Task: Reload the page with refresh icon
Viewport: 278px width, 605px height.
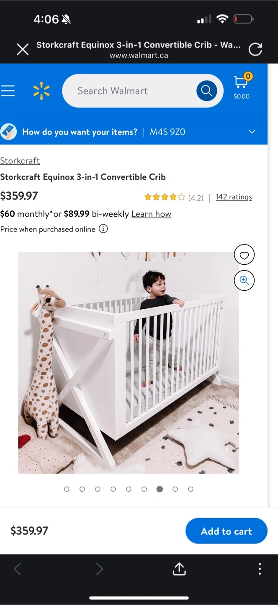Action: [x=255, y=50]
